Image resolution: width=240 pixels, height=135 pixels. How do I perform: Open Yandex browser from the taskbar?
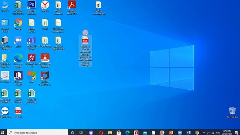pos(162,132)
